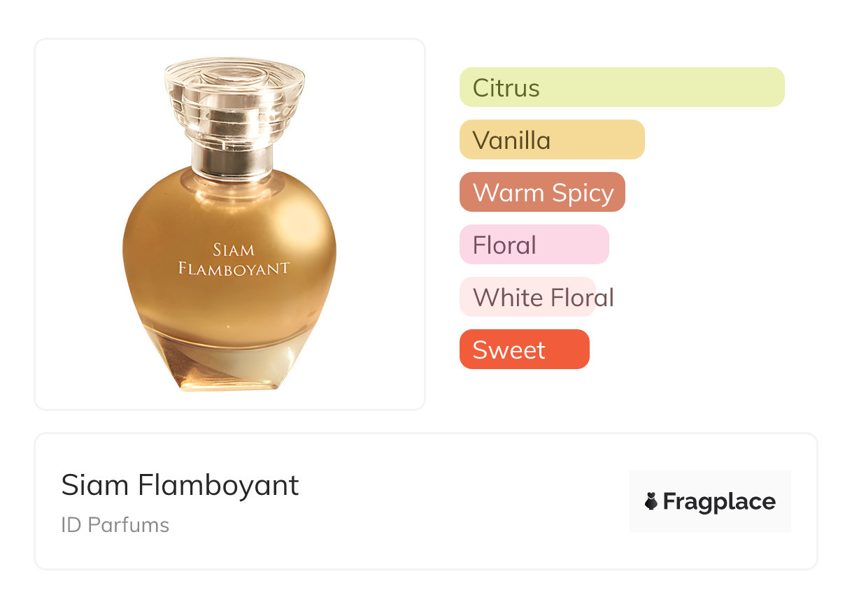Click the word Sweet label
The width and height of the screenshot is (852, 604).
click(x=509, y=350)
